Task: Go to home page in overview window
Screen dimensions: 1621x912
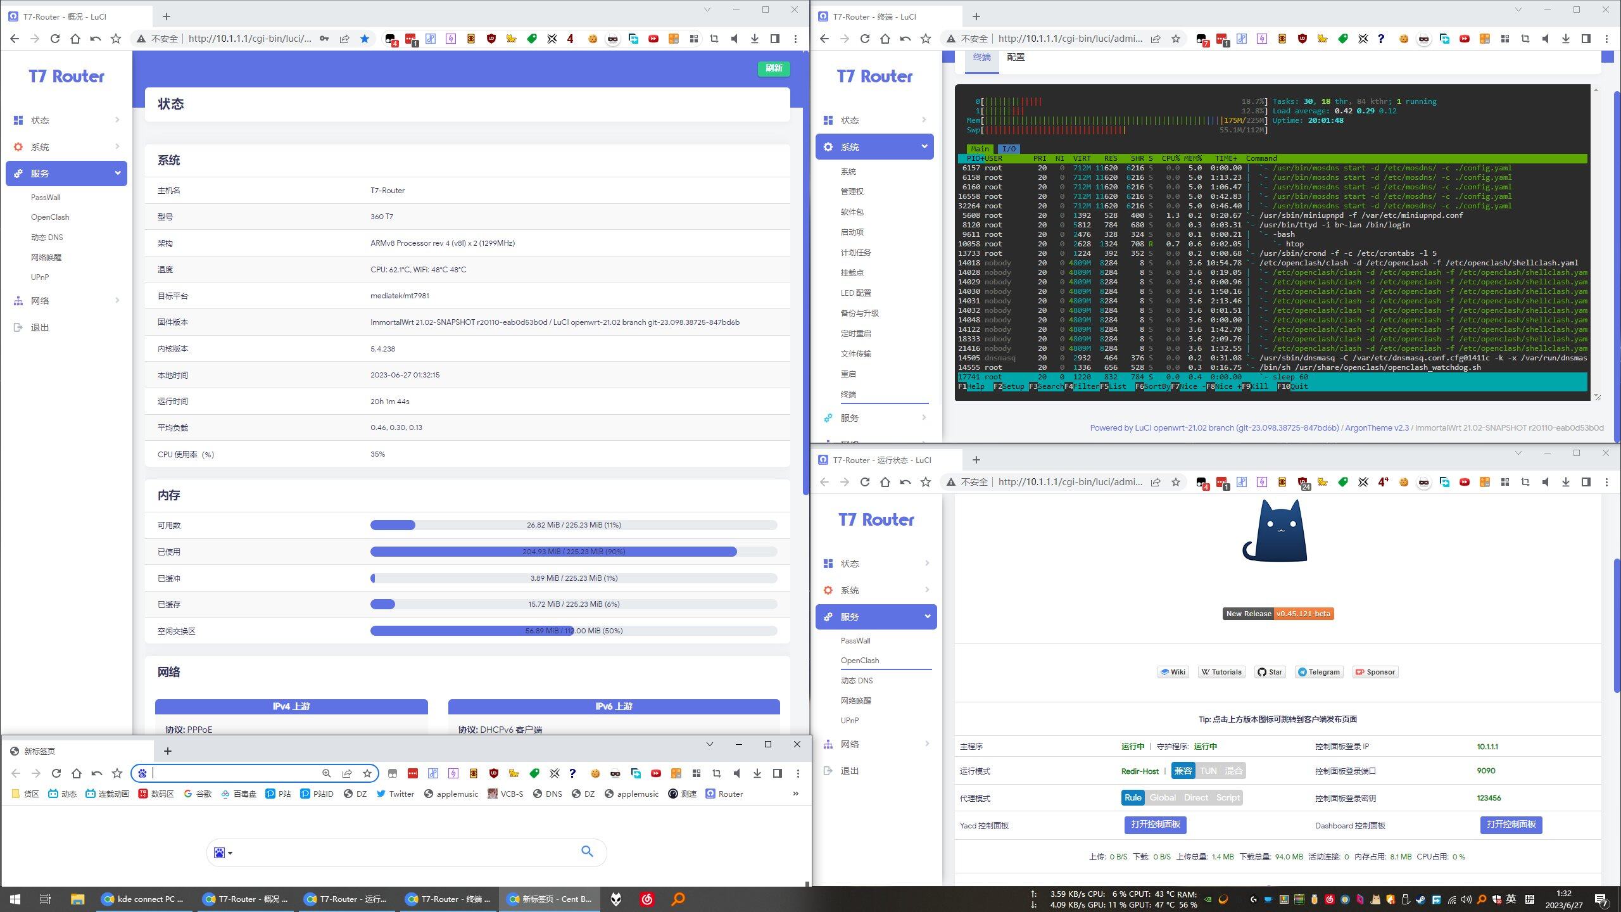Action: coord(75,39)
